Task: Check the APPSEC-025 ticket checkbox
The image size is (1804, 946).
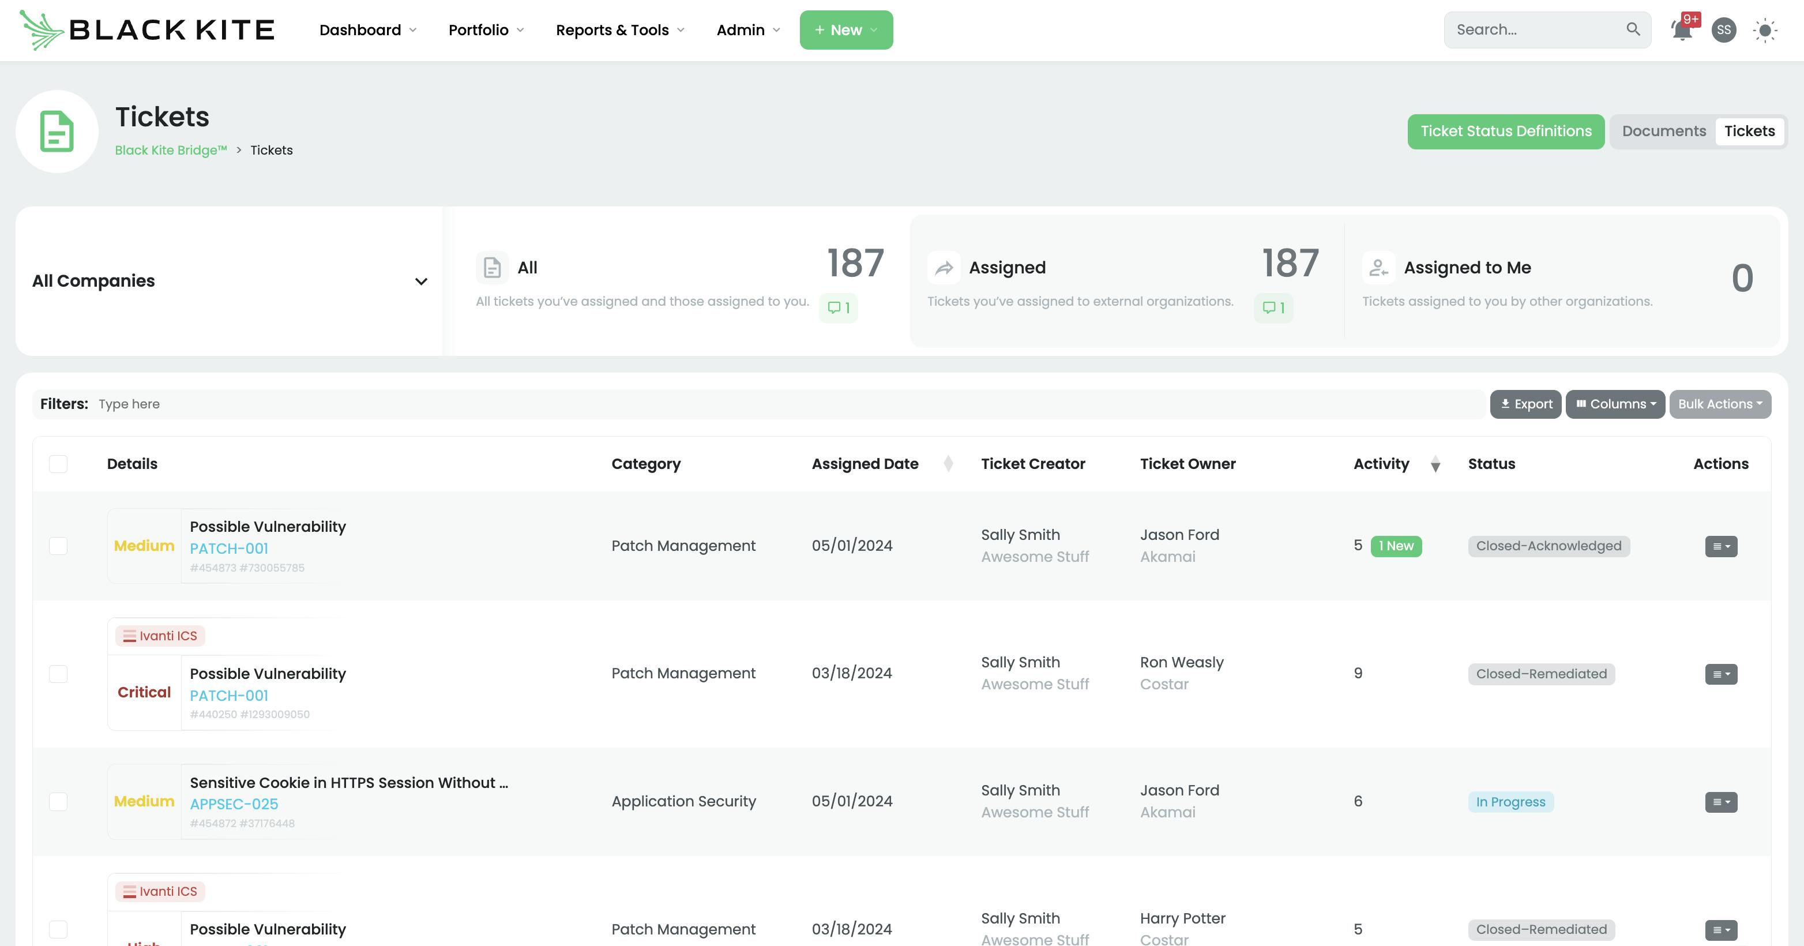Action: point(58,802)
